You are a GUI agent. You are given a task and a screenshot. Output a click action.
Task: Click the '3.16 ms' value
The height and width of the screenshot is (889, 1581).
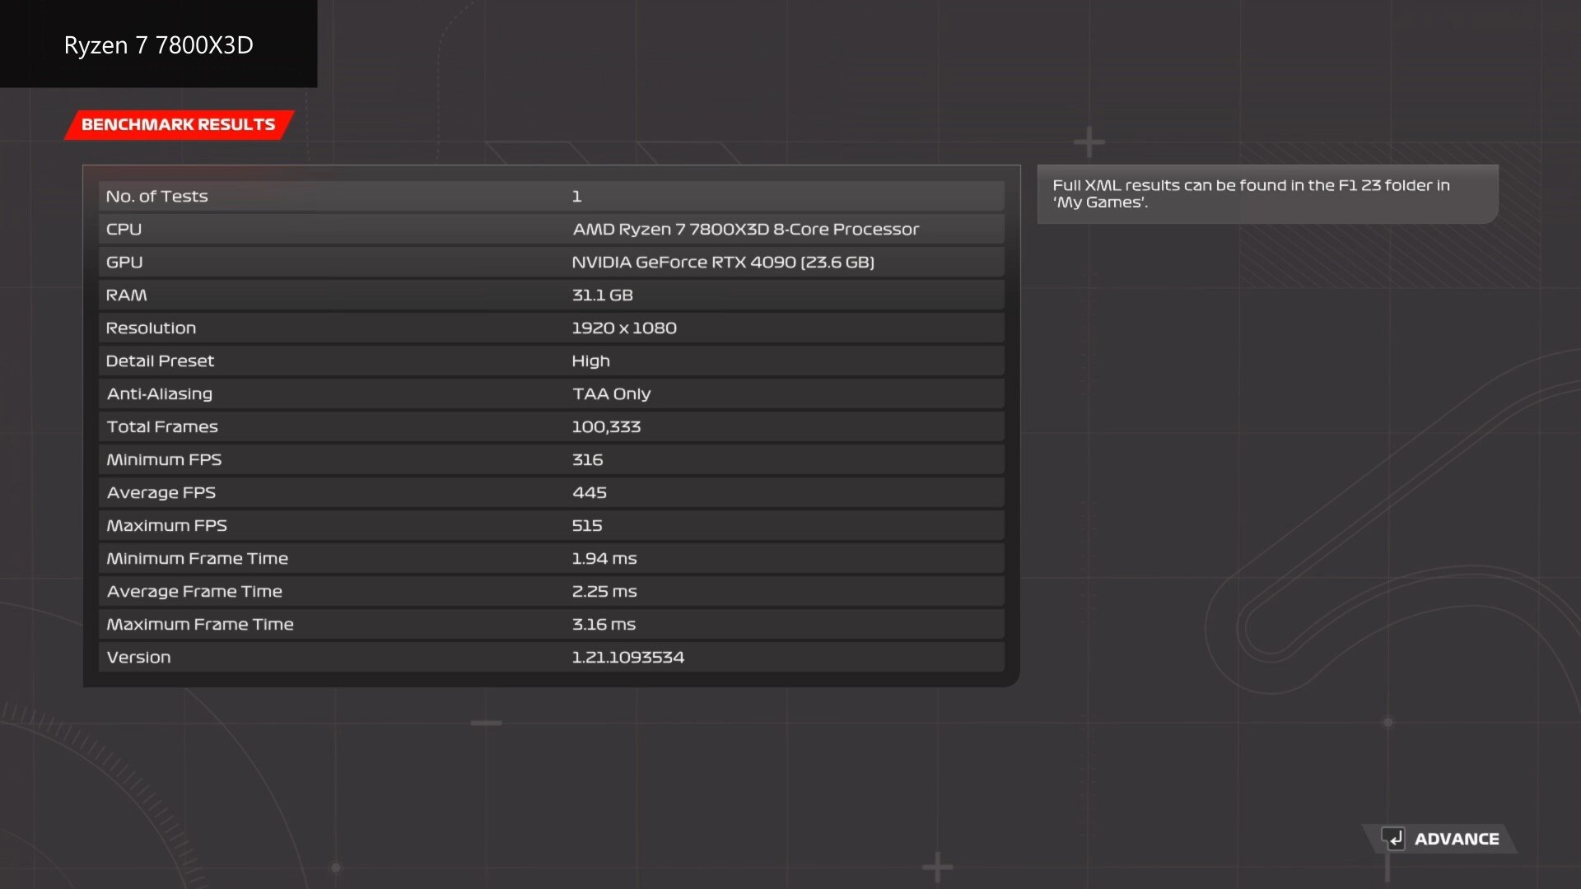(604, 625)
